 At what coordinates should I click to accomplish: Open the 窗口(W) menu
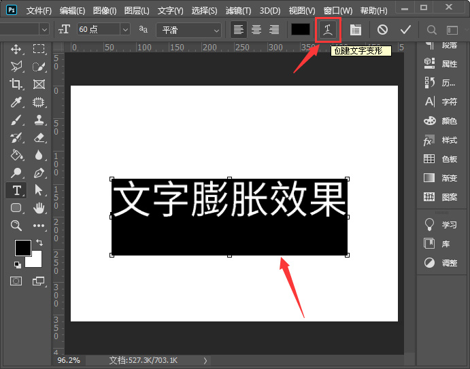338,11
